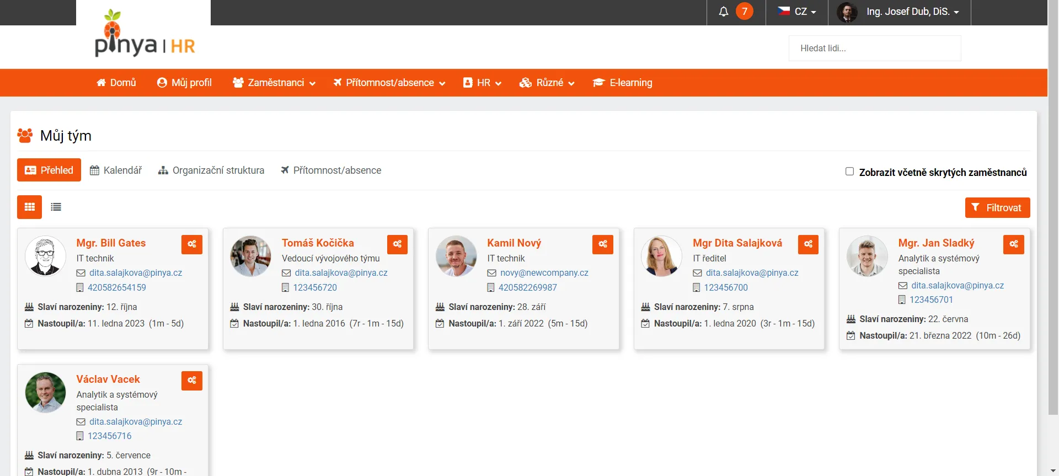Open Můj profil menu item
The height and width of the screenshot is (476, 1059).
pyautogui.click(x=184, y=83)
